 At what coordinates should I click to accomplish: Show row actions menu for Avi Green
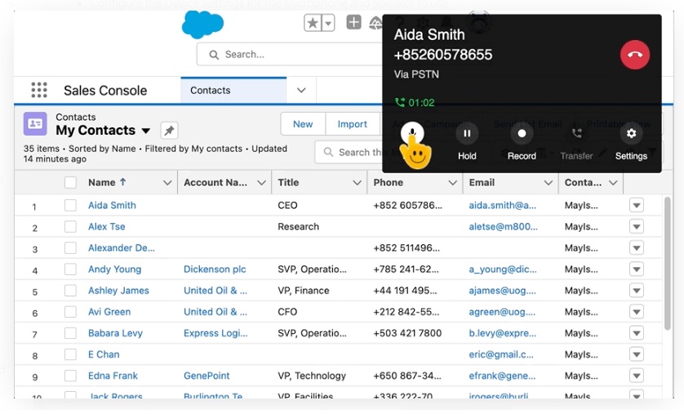pos(637,312)
